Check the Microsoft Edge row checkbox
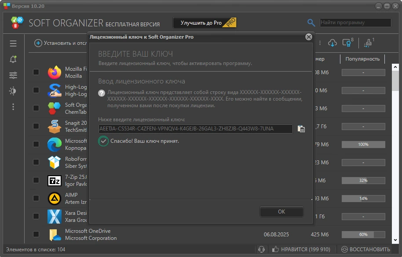Viewport: 402px width, 257px height. [x=36, y=144]
